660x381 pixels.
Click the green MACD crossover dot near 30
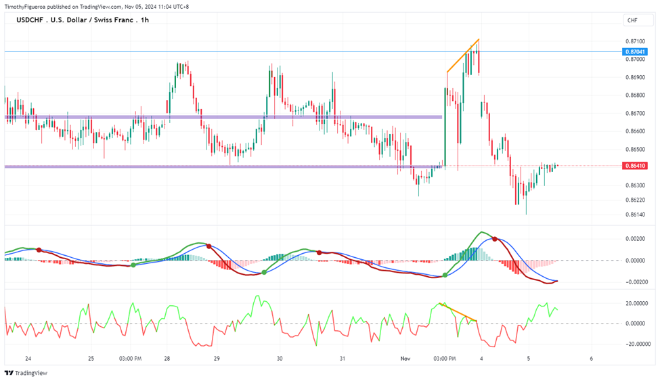pyautogui.click(x=264, y=272)
